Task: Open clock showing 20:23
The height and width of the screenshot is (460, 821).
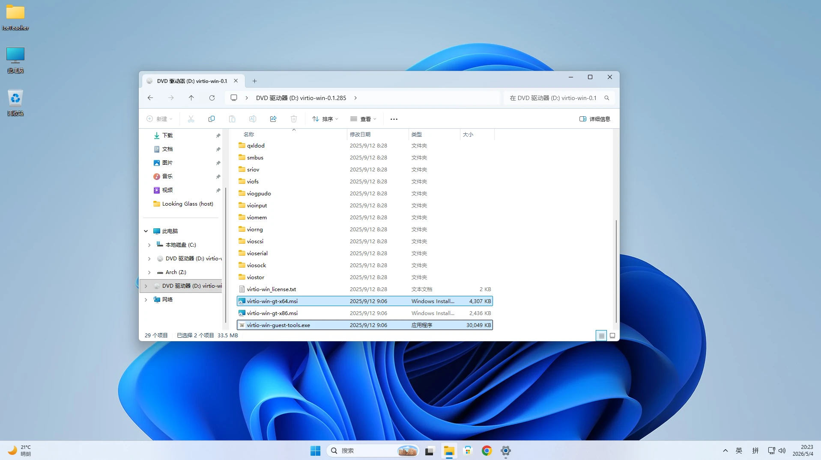Action: [803, 451]
